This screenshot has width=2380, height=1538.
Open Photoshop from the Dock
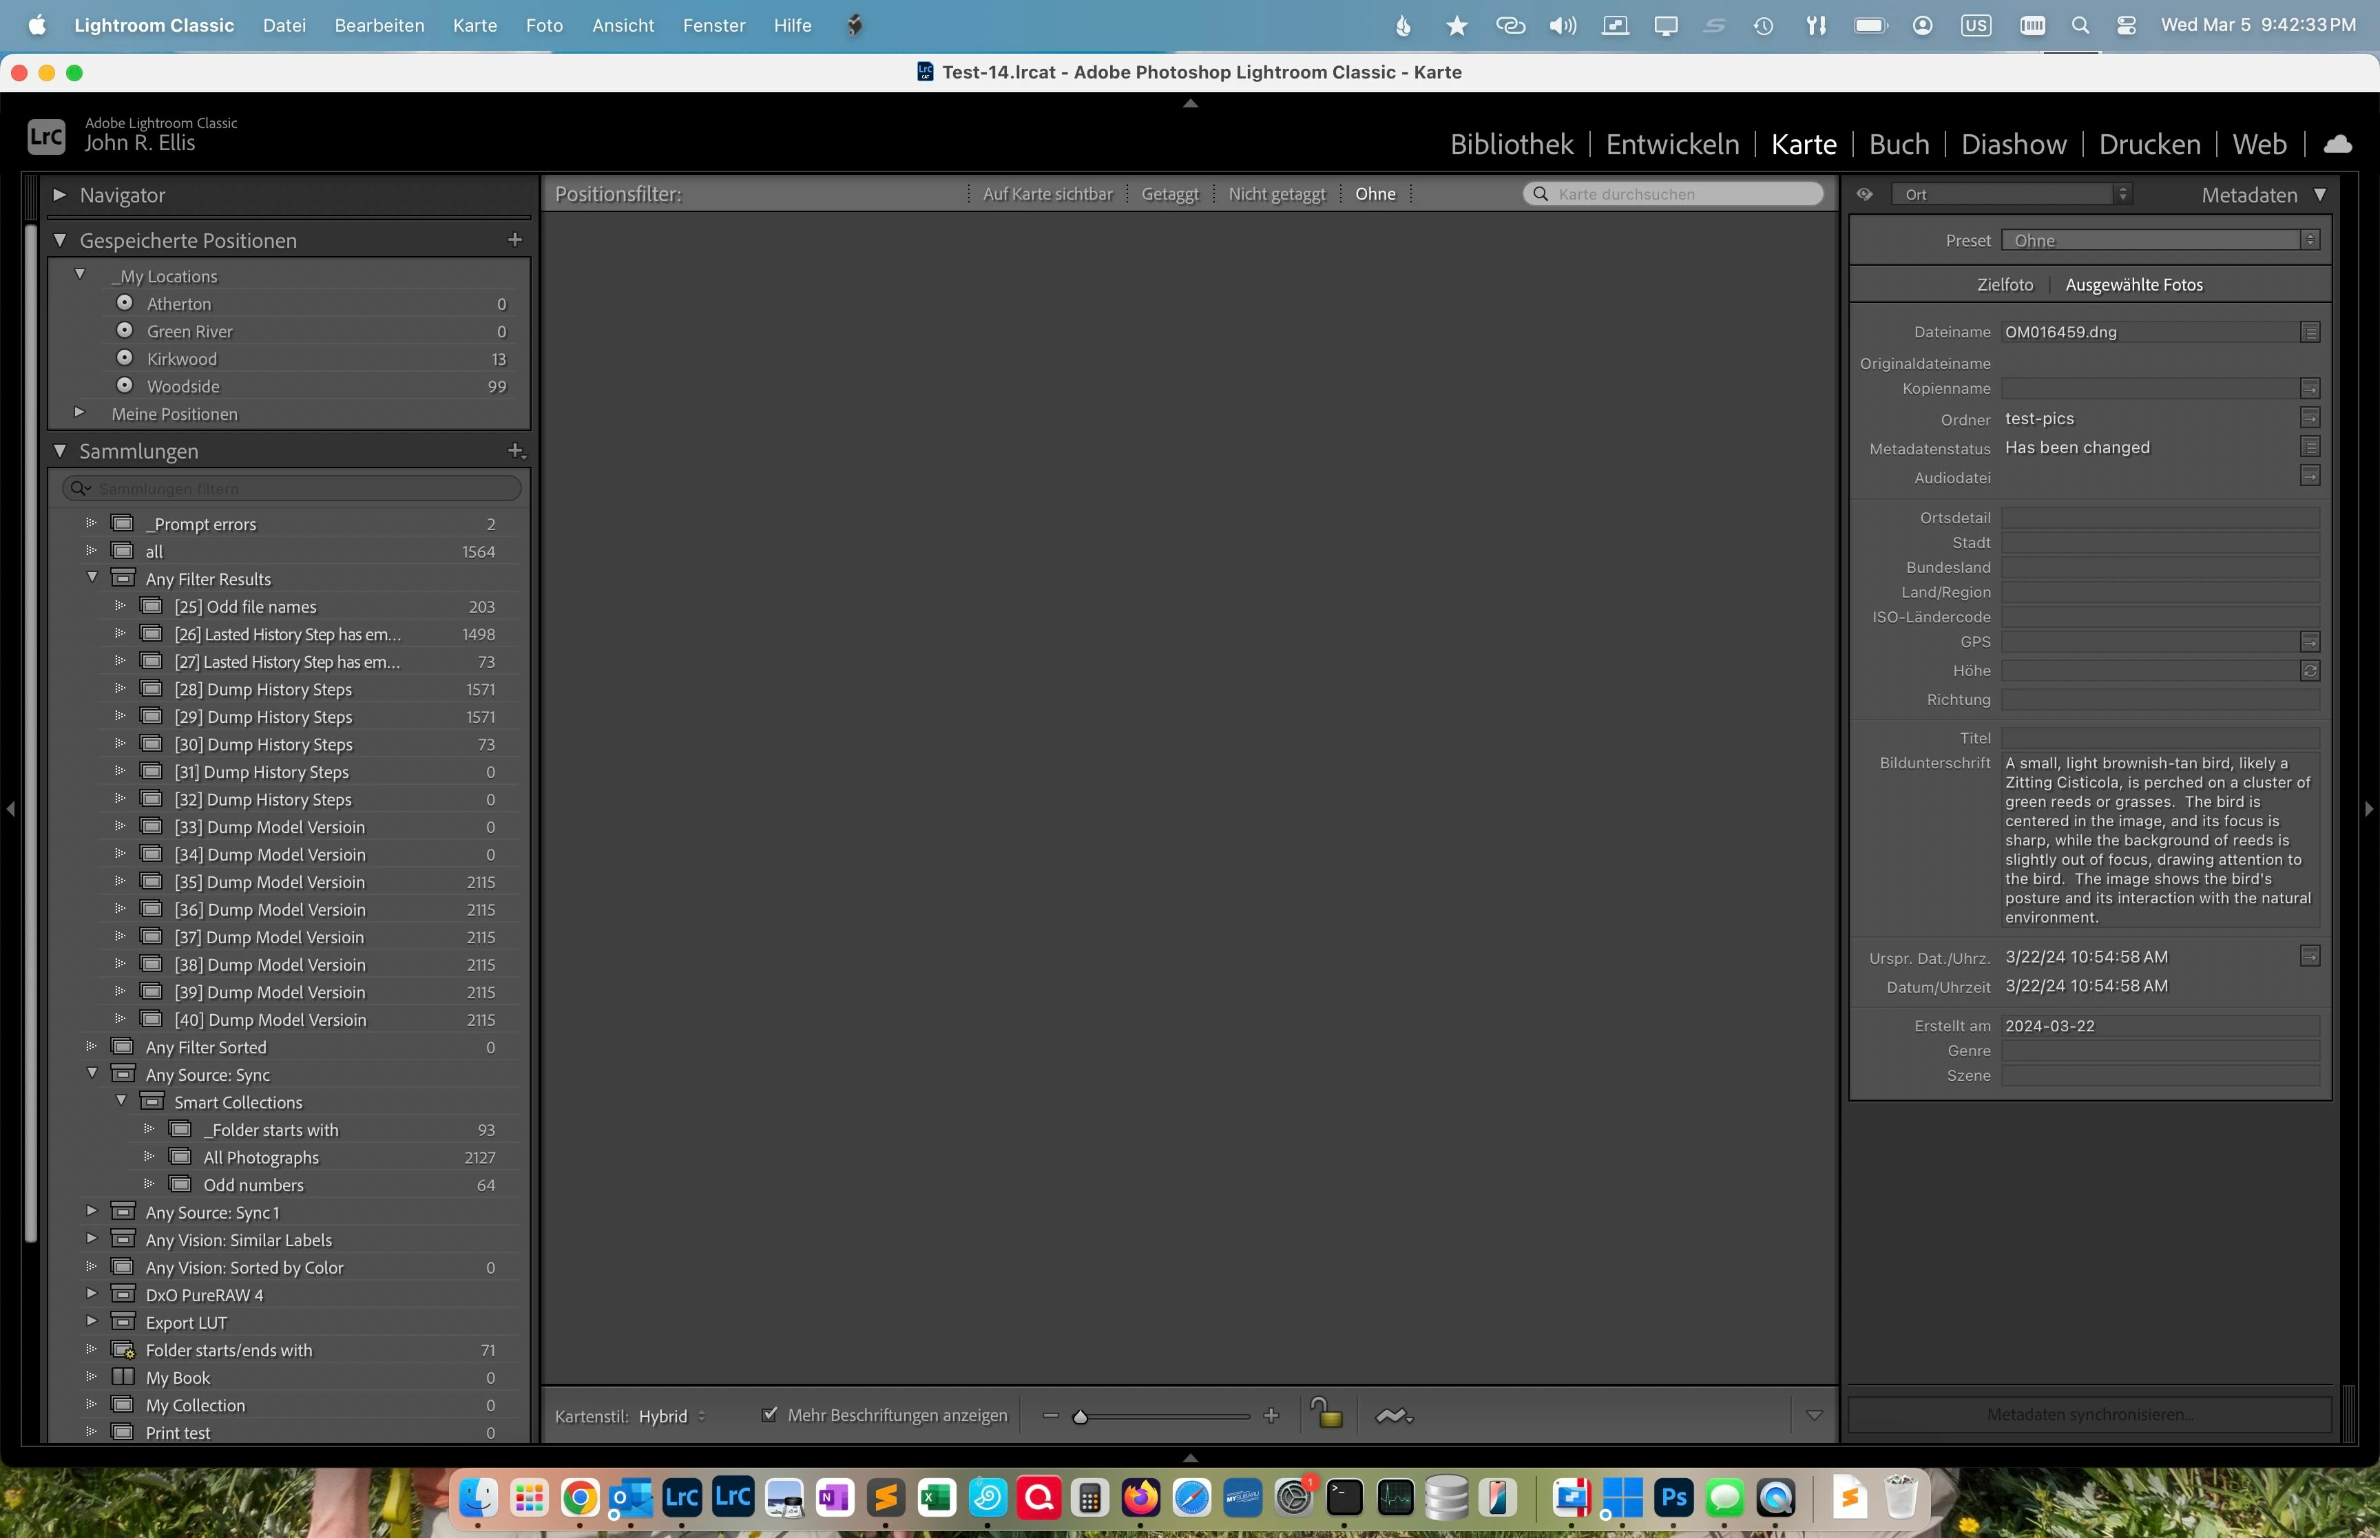click(x=1673, y=1497)
